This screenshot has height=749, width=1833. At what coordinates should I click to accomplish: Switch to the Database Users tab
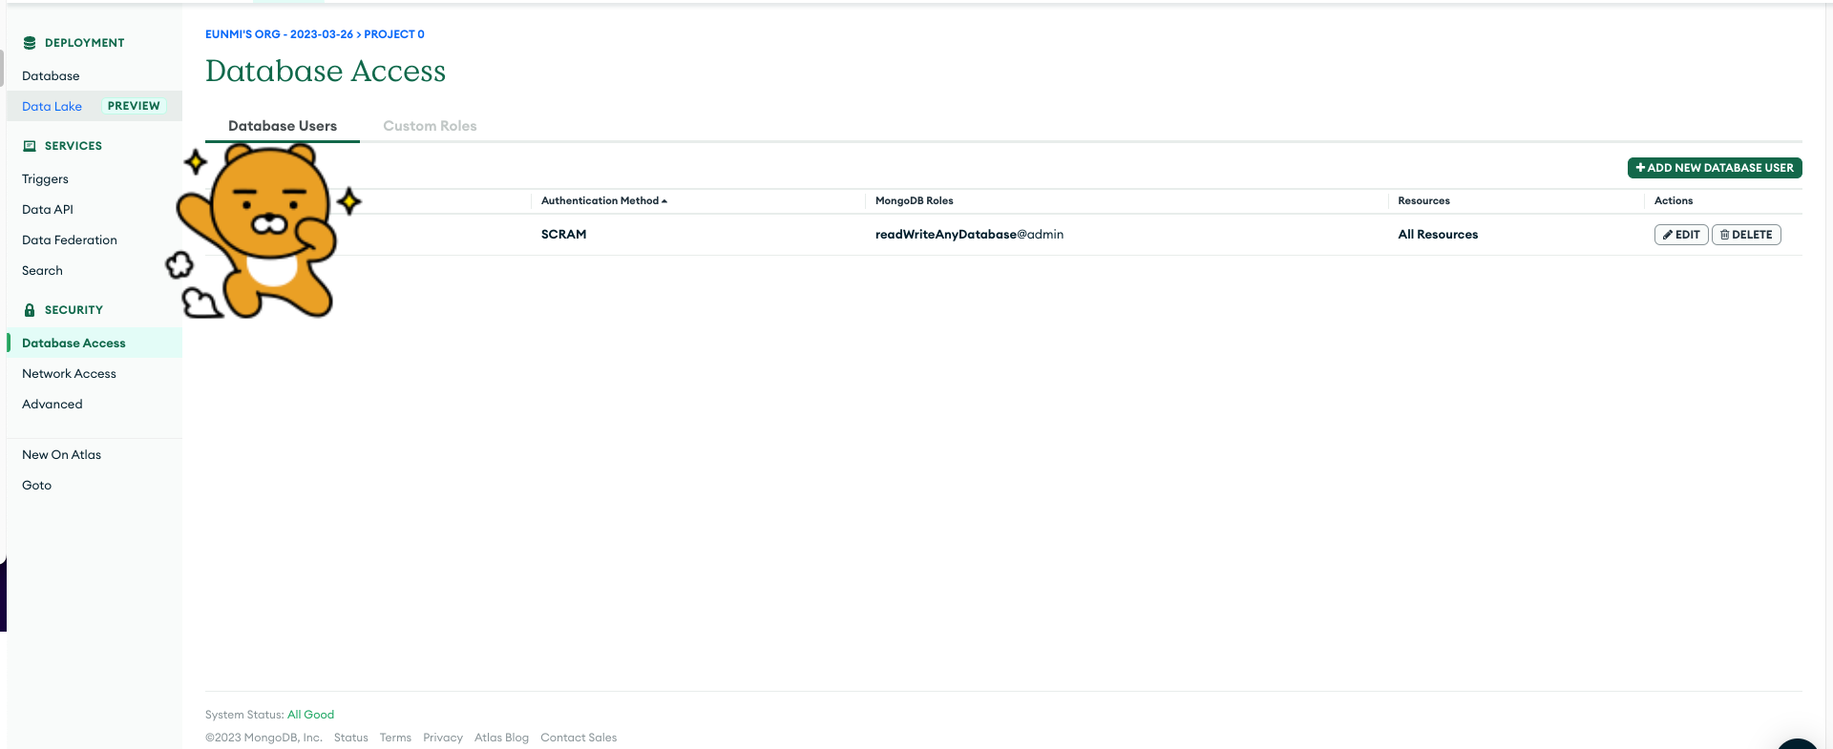pos(283,126)
